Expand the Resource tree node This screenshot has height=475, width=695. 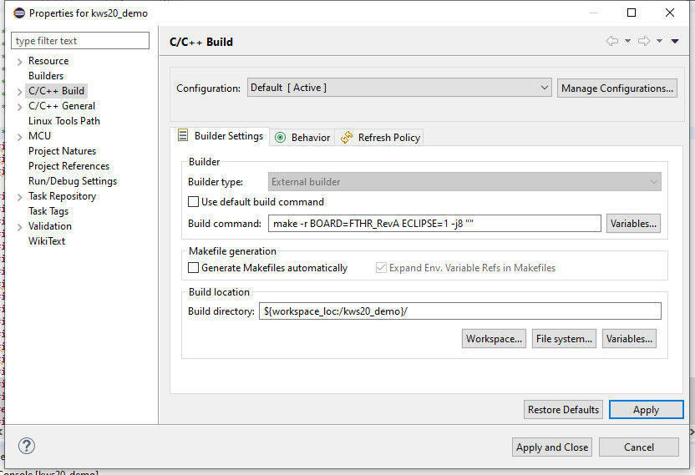(19, 62)
